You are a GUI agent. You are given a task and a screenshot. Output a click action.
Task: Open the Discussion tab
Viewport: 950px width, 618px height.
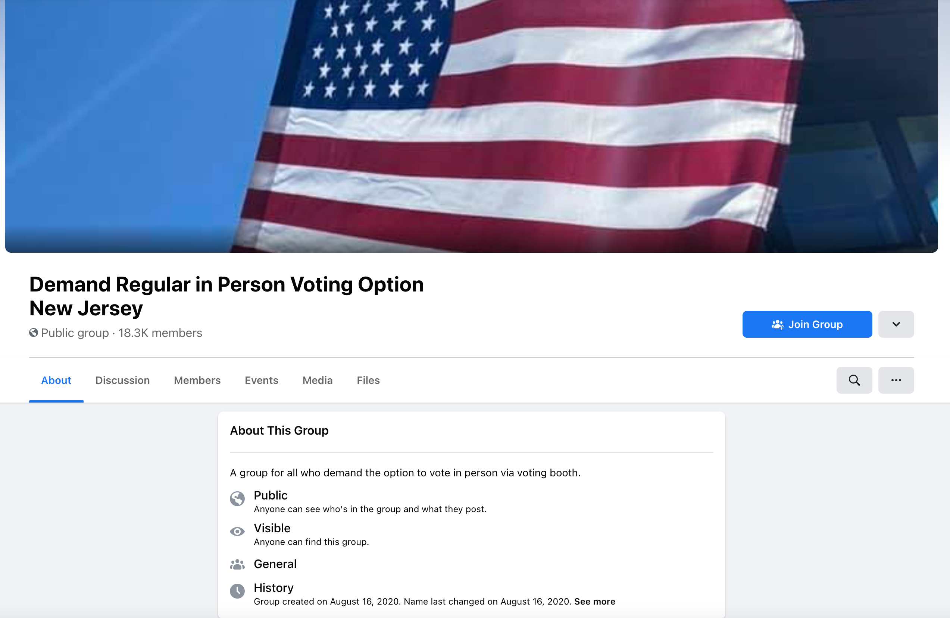[122, 380]
